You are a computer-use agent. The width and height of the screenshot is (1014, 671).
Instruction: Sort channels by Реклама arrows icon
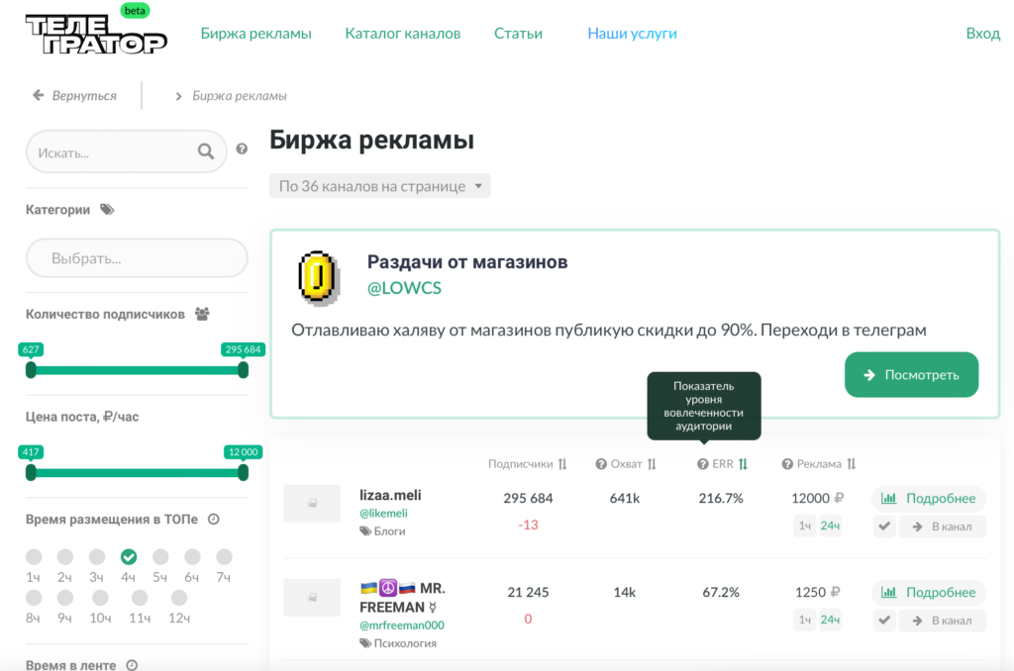[852, 464]
